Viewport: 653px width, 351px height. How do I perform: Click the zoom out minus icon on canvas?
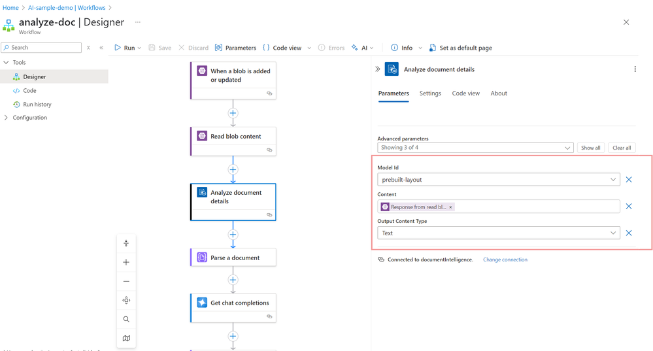[126, 281]
